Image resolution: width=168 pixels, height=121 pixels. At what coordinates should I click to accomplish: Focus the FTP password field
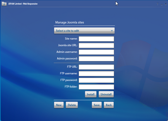[96, 80]
